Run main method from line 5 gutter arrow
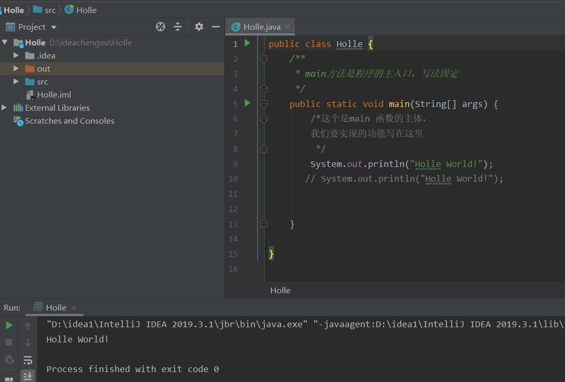The height and width of the screenshot is (382, 565). [247, 103]
